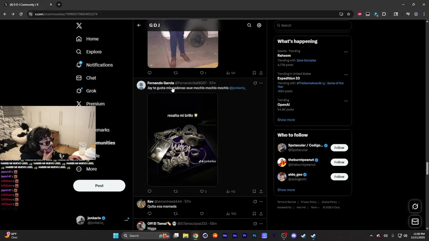Open more menu on Off El Tamal's post
The height and width of the screenshot is (241, 429).
(x=261, y=224)
